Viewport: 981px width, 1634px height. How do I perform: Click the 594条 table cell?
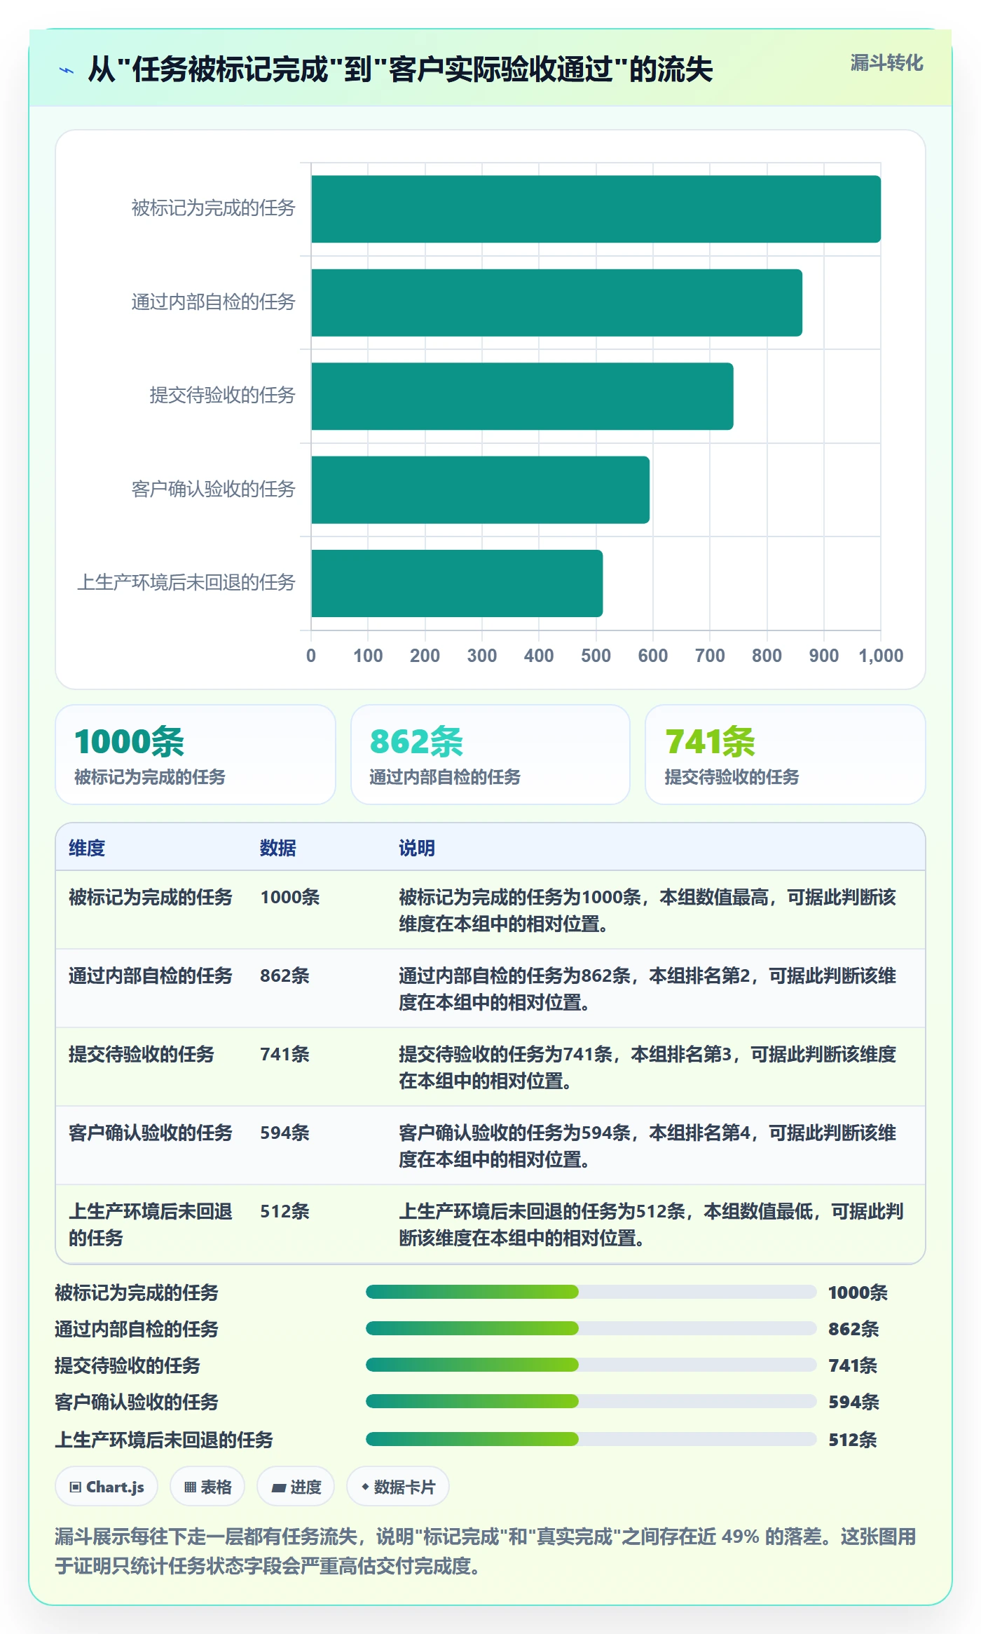(x=285, y=1133)
